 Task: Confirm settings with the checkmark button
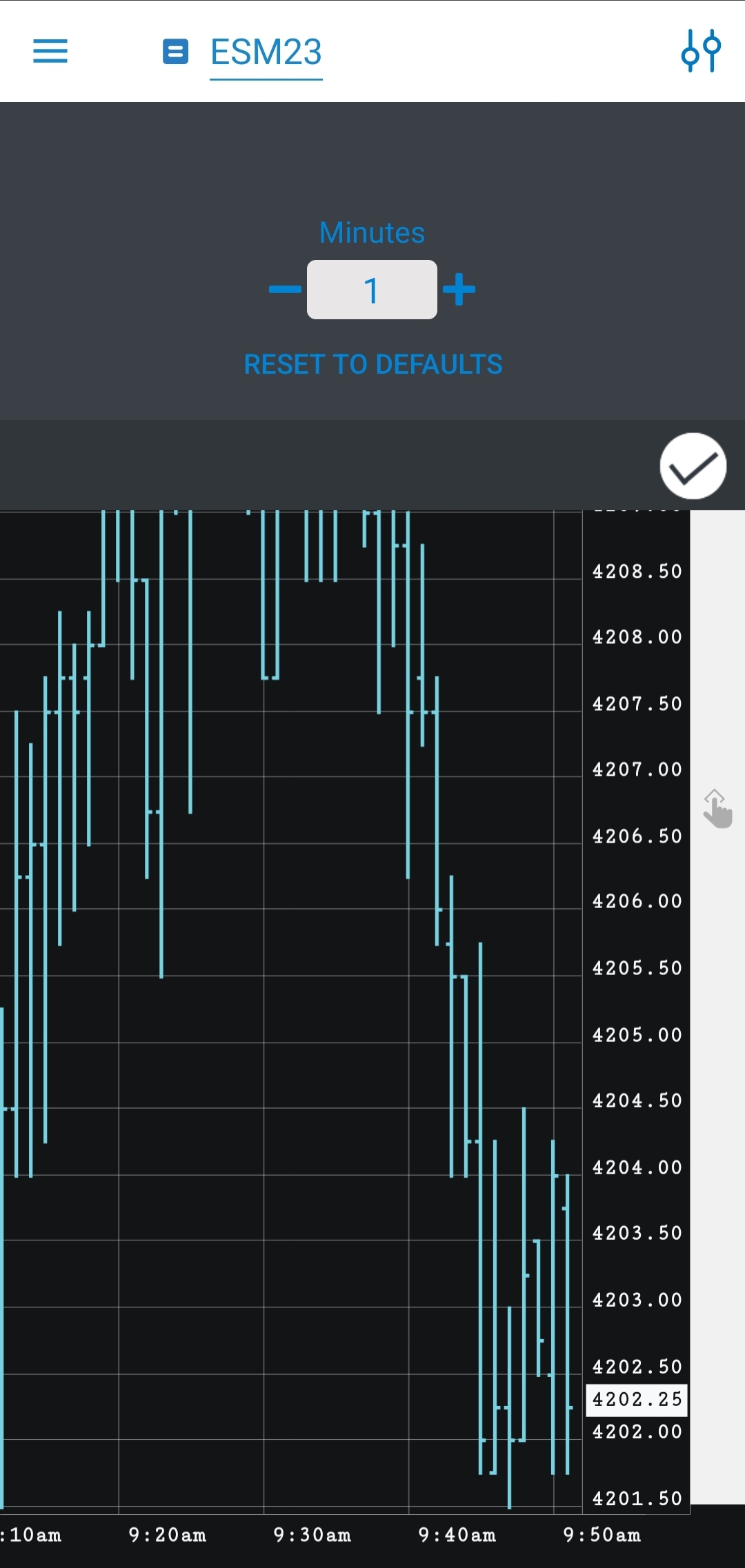coord(693,466)
